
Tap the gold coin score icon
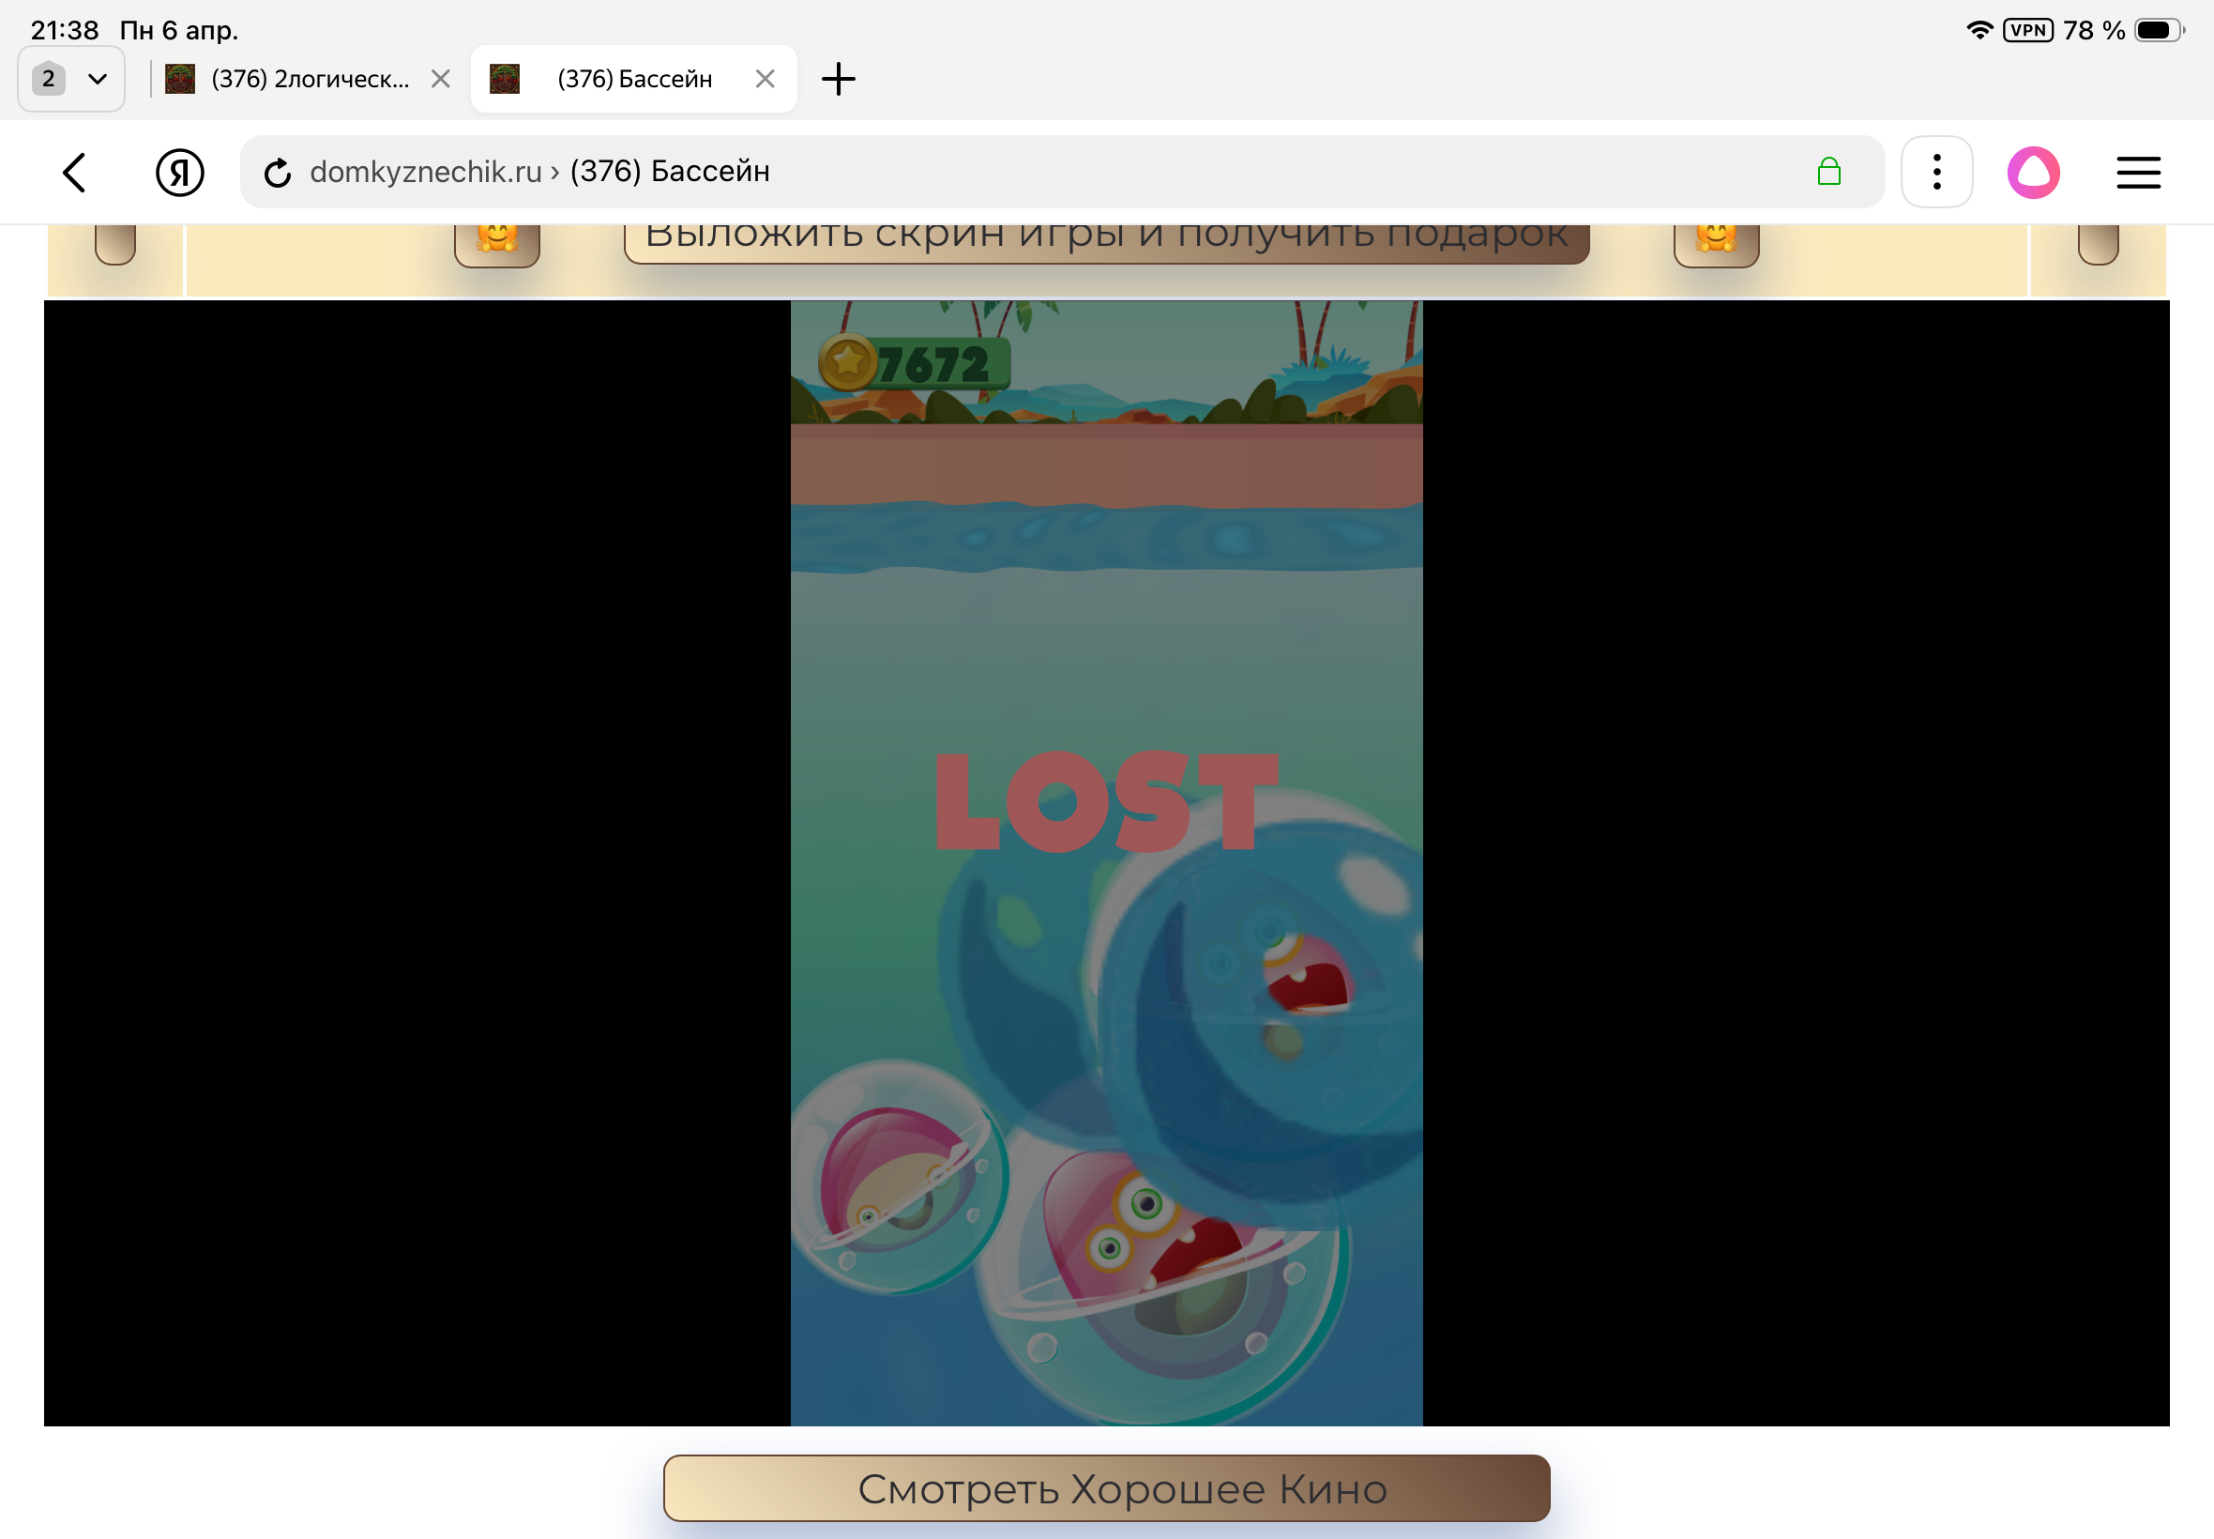[x=847, y=361]
